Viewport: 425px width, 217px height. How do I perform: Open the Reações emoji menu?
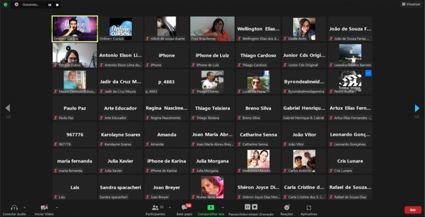(286, 207)
